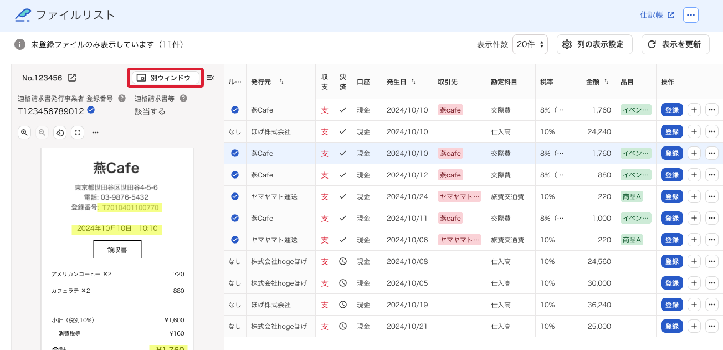Select the ヤマヤマト tag on 2024/10/24 row
Screen dimensions: 723x350
pyautogui.click(x=460, y=196)
